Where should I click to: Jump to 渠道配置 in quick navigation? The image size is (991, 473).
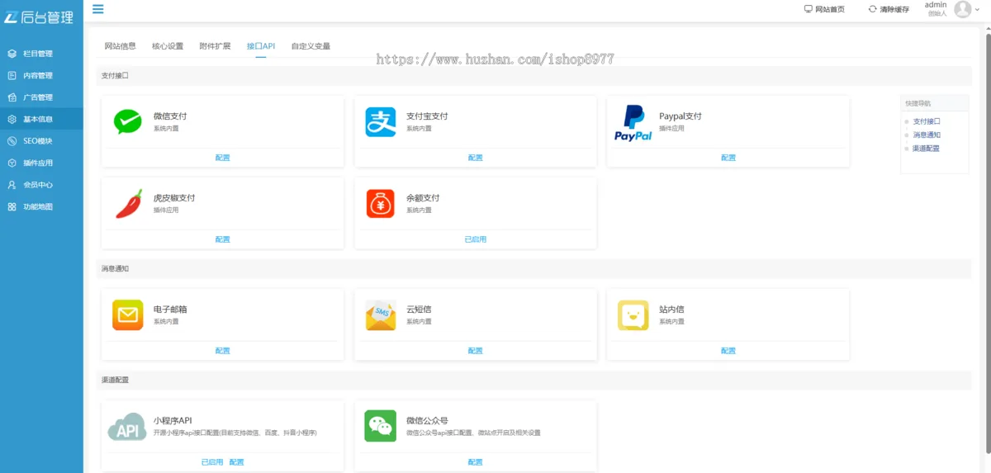(927, 149)
